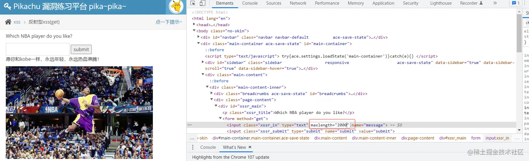This screenshot has height=161, width=529.
Task: Select the DOCTYPE html line
Action: point(210,12)
